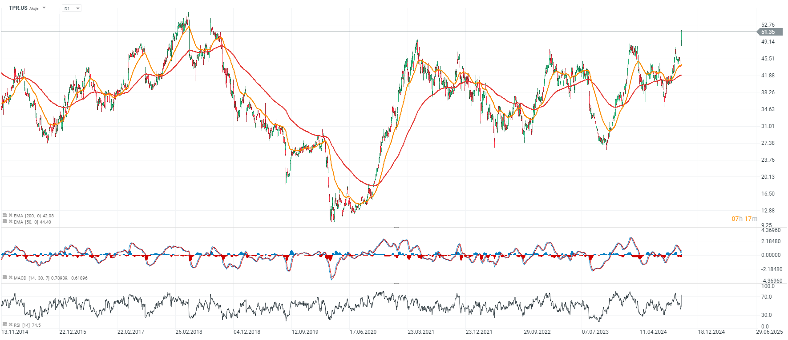Screen dimensions: 788x340
Task: Remove EMA 50 indicator with X icon
Action: pyautogui.click(x=11, y=221)
